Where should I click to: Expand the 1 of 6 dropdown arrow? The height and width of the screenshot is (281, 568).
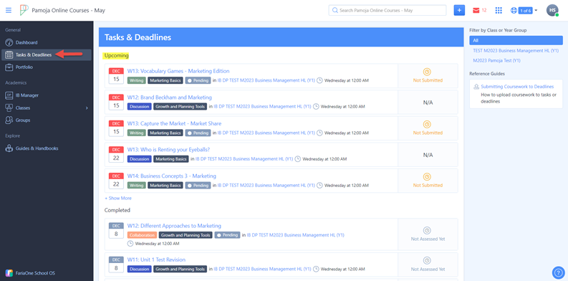pyautogui.click(x=536, y=11)
